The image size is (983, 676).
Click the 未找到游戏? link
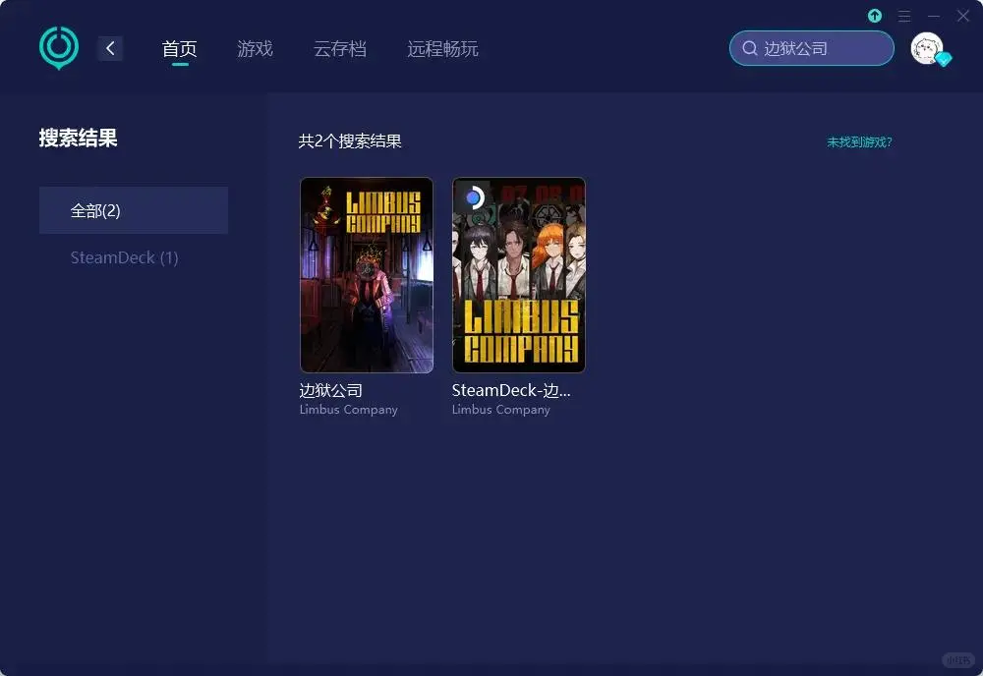(x=859, y=142)
